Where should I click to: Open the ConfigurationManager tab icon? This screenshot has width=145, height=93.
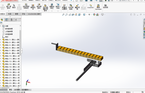[12, 20]
